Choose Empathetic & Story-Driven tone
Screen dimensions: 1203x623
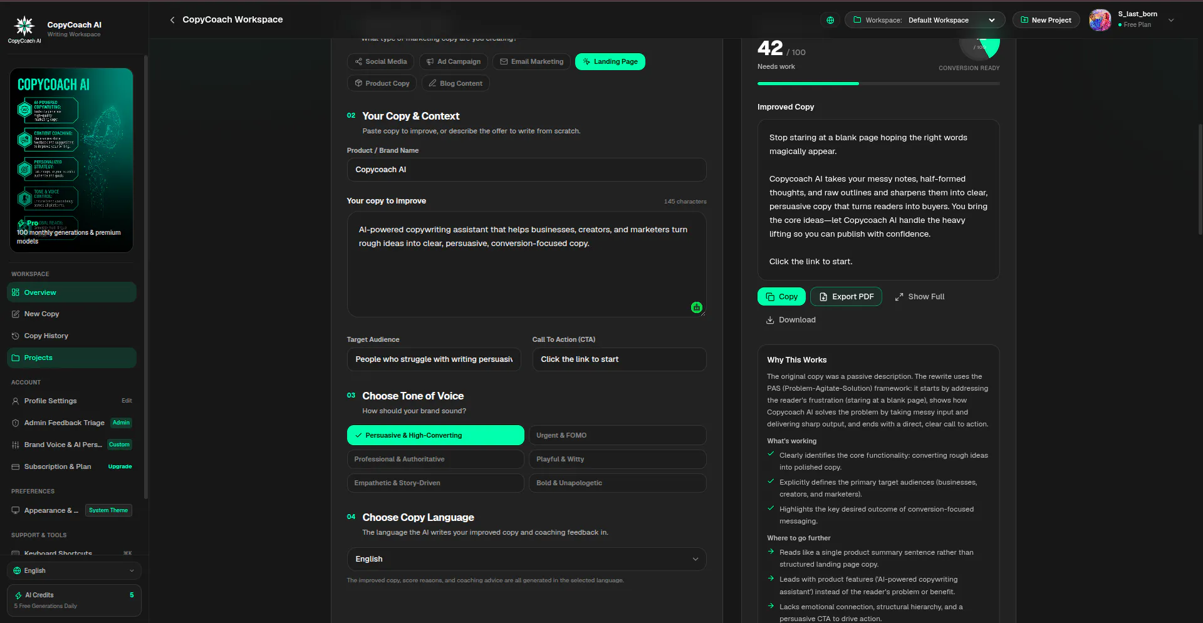pos(435,483)
